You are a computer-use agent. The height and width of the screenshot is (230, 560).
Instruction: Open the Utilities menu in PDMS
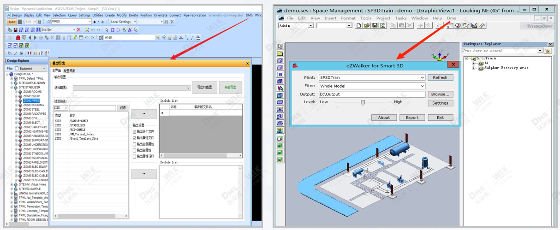click(x=98, y=15)
